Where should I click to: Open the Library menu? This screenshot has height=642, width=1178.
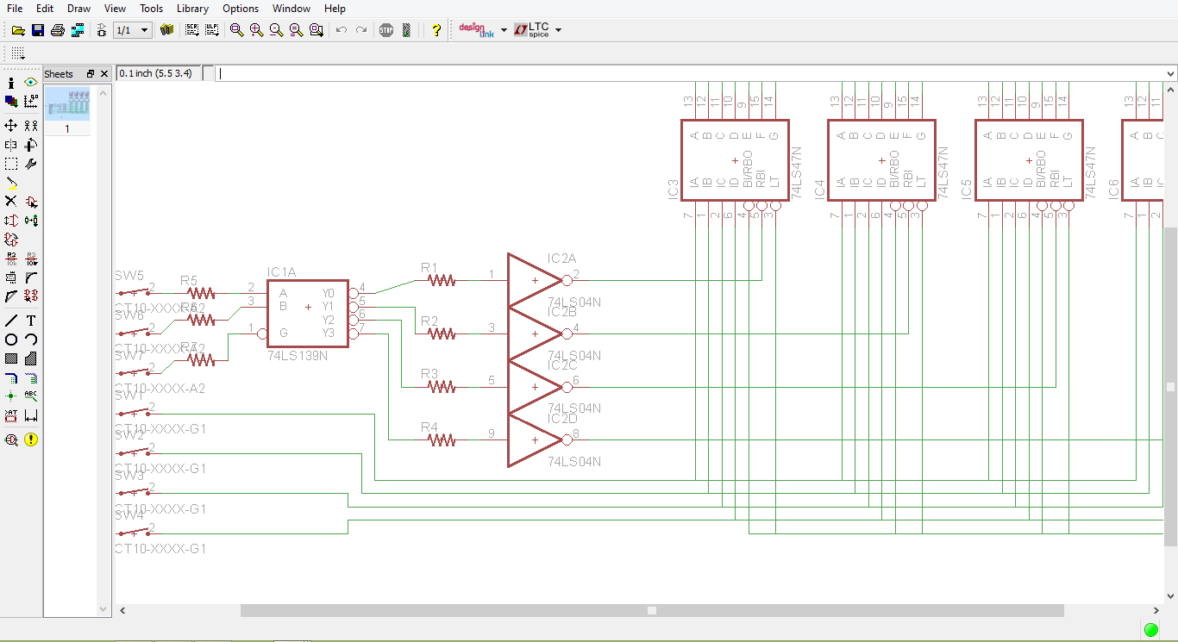192,9
